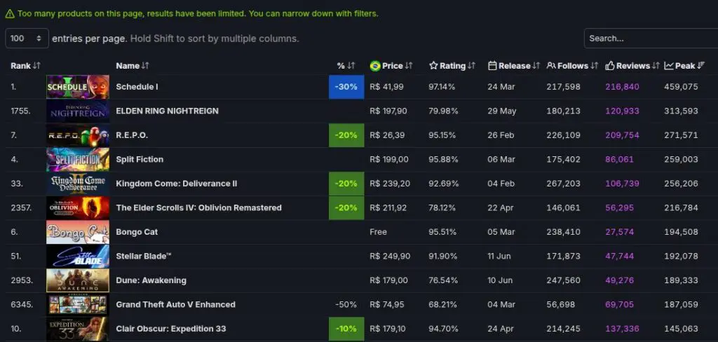The image size is (718, 342).
Task: Sort table by Release column
Action: (514, 66)
